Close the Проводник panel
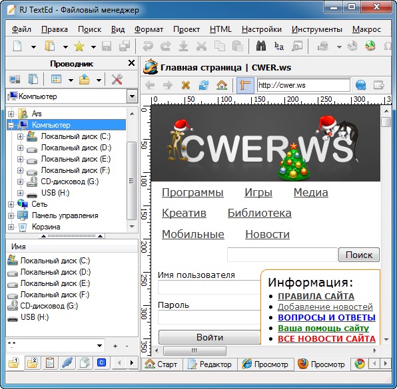Image resolution: width=397 pixels, height=389 pixels. click(x=131, y=63)
